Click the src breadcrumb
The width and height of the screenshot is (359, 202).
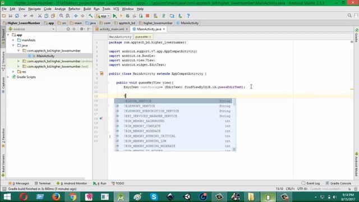[62, 23]
